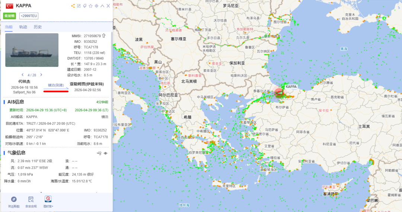Click the locate target icon in header
The image size is (402, 212).
click(96, 6)
